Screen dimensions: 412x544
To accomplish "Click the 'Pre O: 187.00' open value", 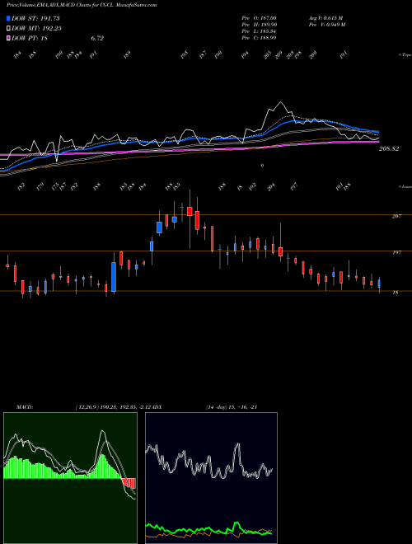I will click(259, 18).
